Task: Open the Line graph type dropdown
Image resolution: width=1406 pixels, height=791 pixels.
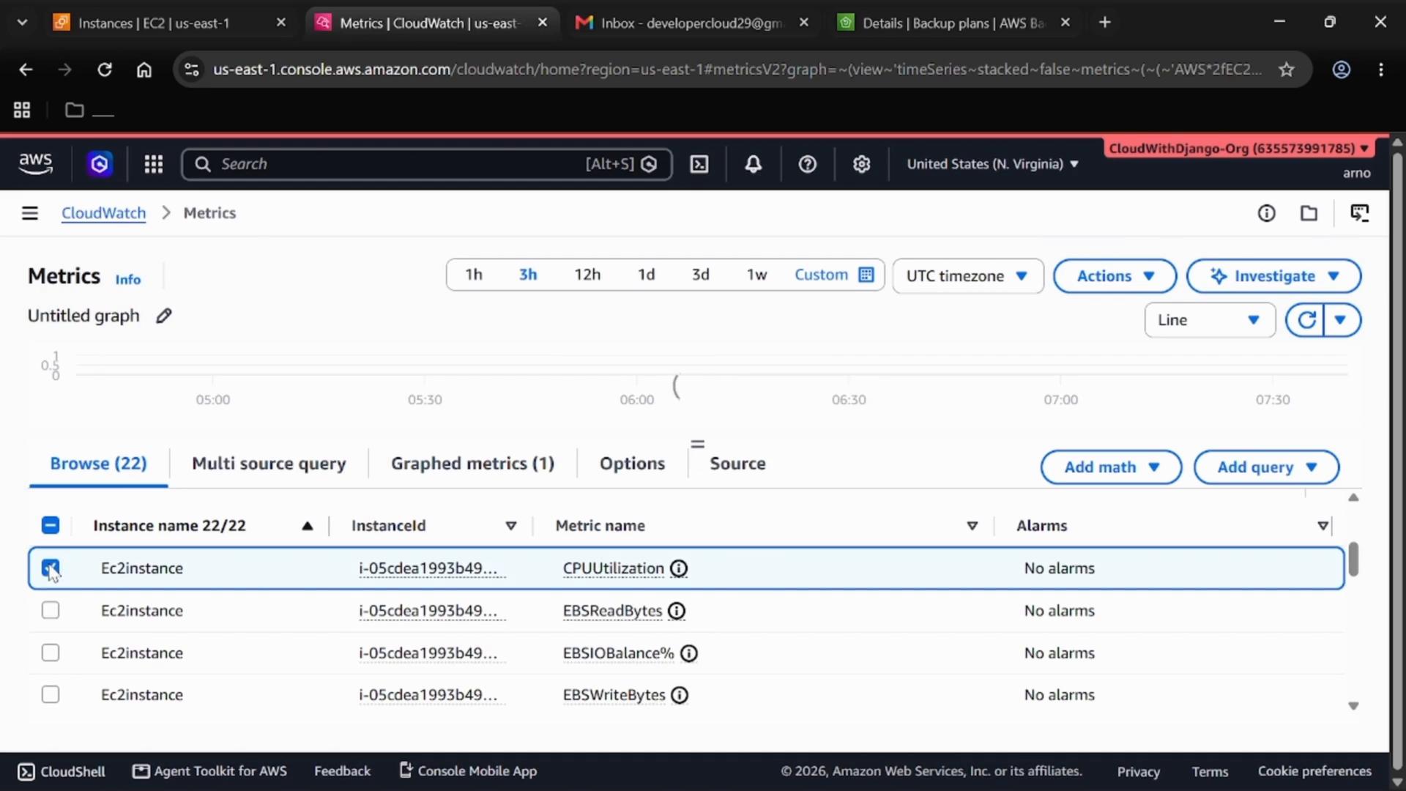Action: (1210, 320)
